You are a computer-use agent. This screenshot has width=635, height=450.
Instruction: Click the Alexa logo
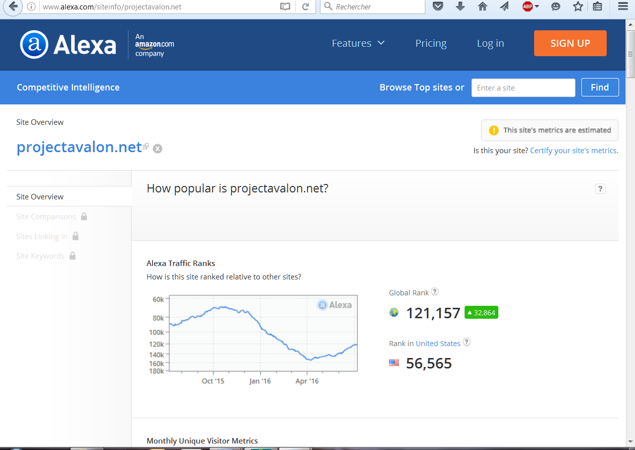[x=68, y=45]
